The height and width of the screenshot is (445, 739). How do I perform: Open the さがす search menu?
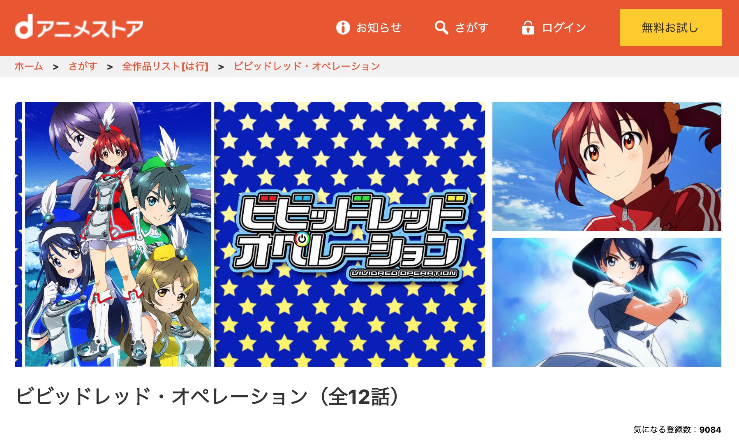462,28
